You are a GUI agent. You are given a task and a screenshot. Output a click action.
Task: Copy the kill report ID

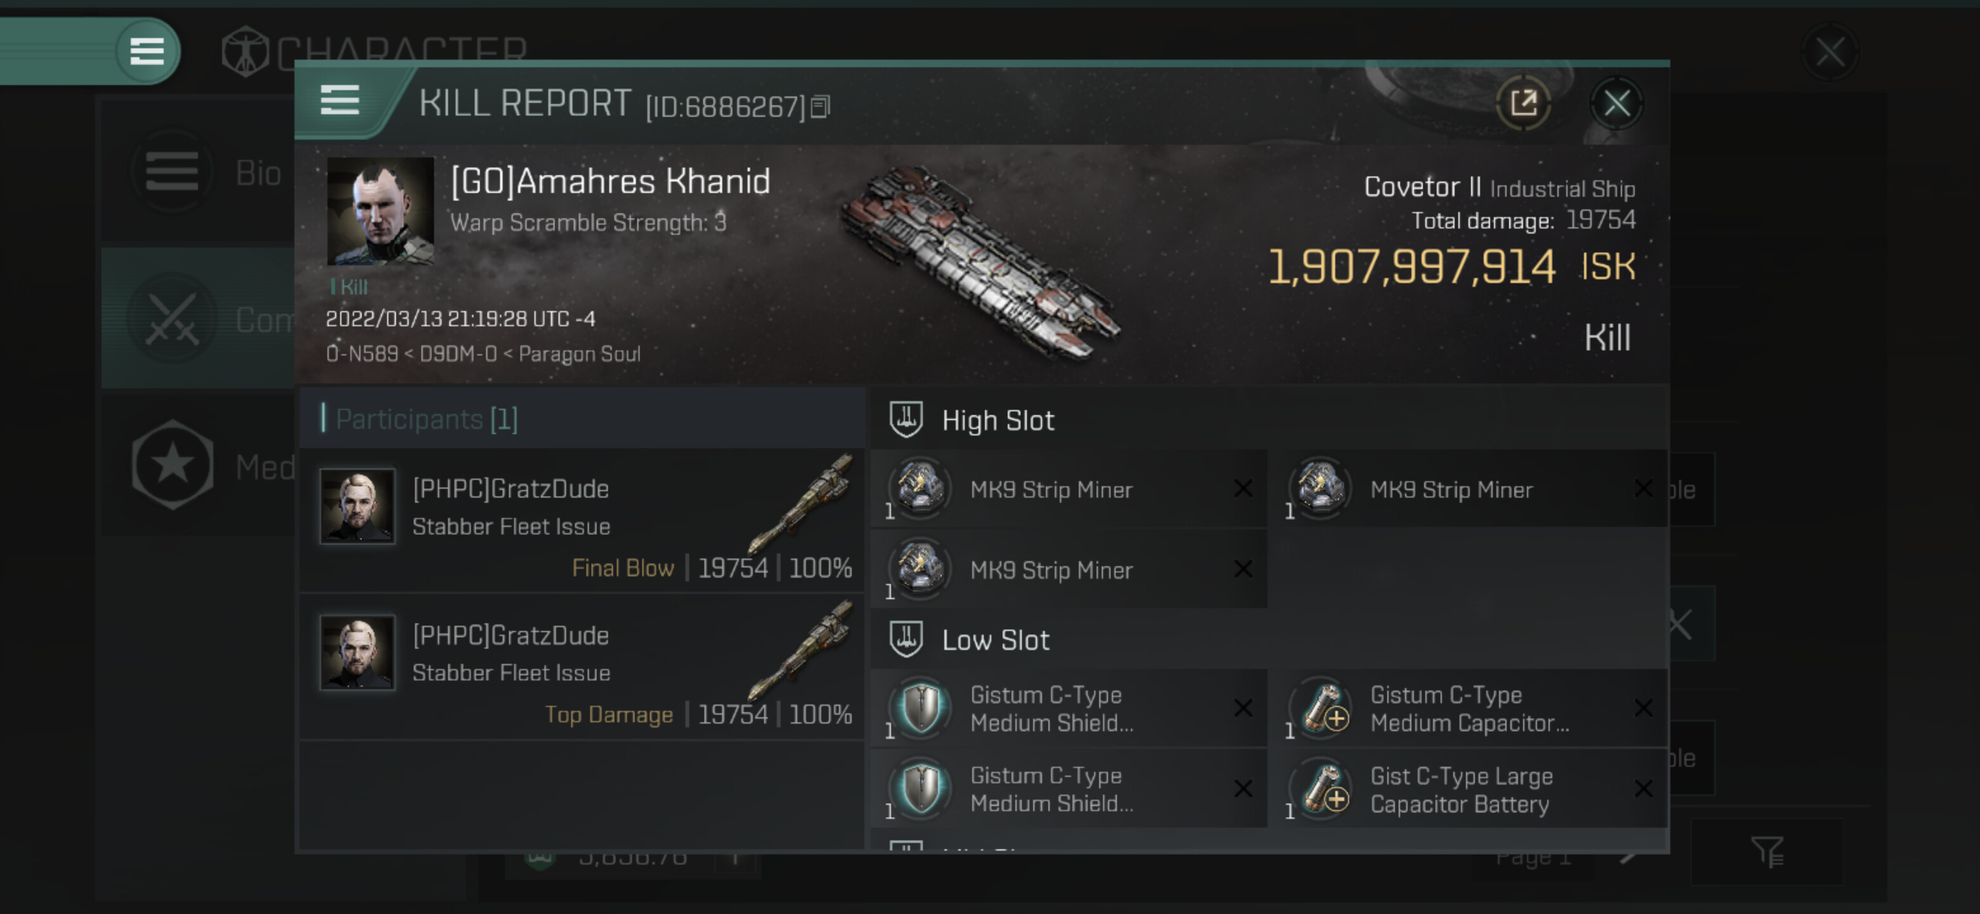point(821,107)
